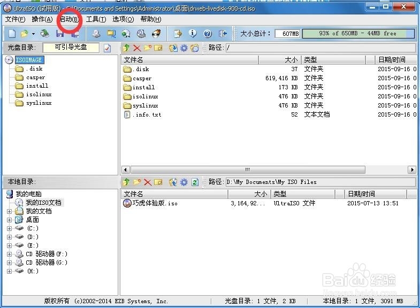Click the Add files icon in local toolbar
Image resolution: width=420 pixels, height=308 pixels.
tap(173, 182)
